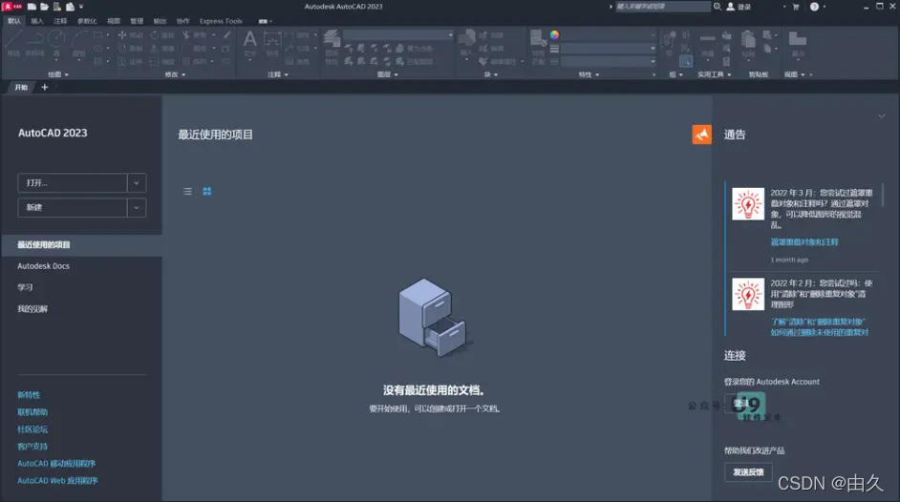Select the Line tool in the ribbon
This screenshot has height=502, width=900.
point(13,42)
